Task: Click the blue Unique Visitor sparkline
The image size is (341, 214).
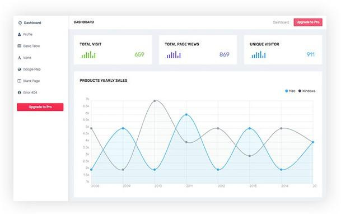Action: click(x=258, y=54)
